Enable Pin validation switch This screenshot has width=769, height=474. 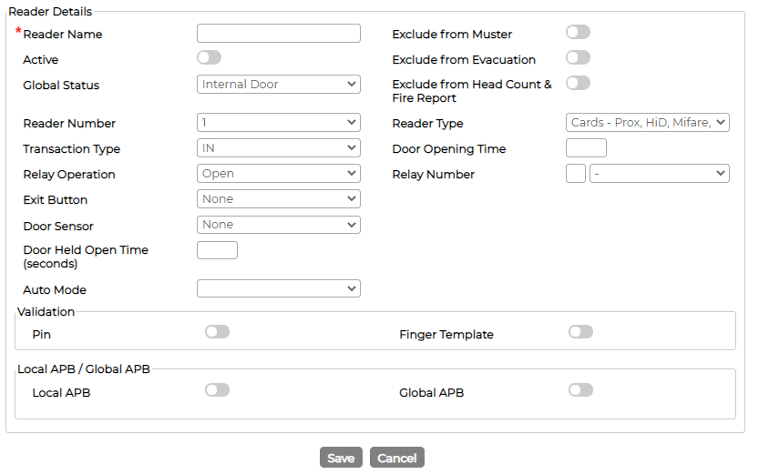tap(217, 332)
